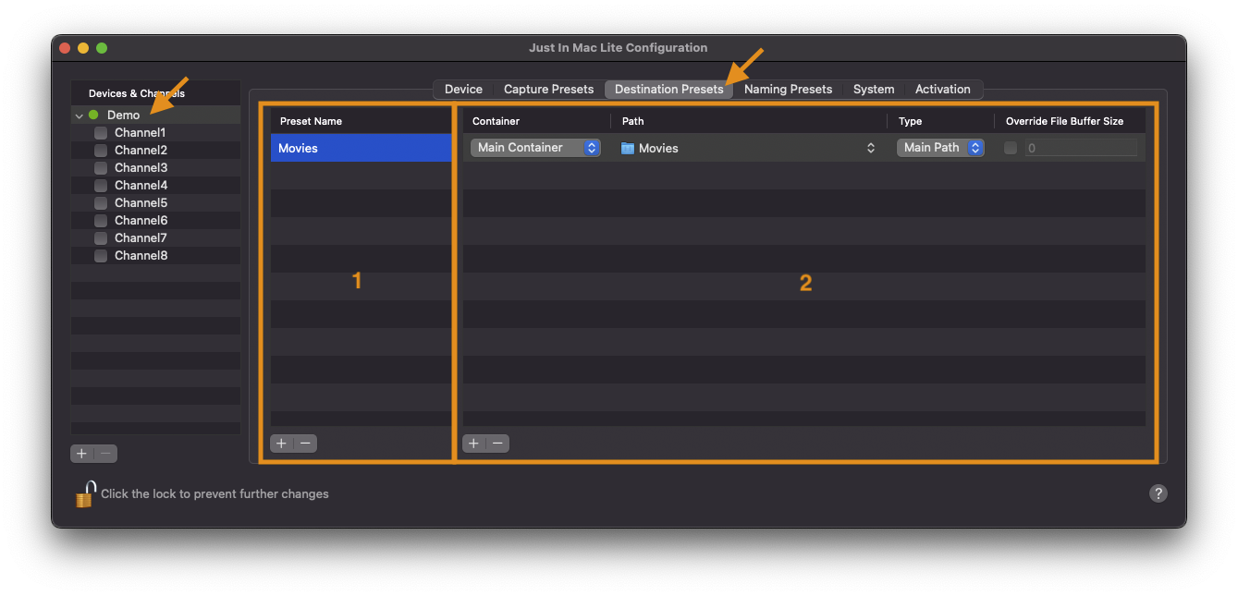Viewport: 1238px width, 596px height.
Task: Click the Type column header
Action: (940, 121)
